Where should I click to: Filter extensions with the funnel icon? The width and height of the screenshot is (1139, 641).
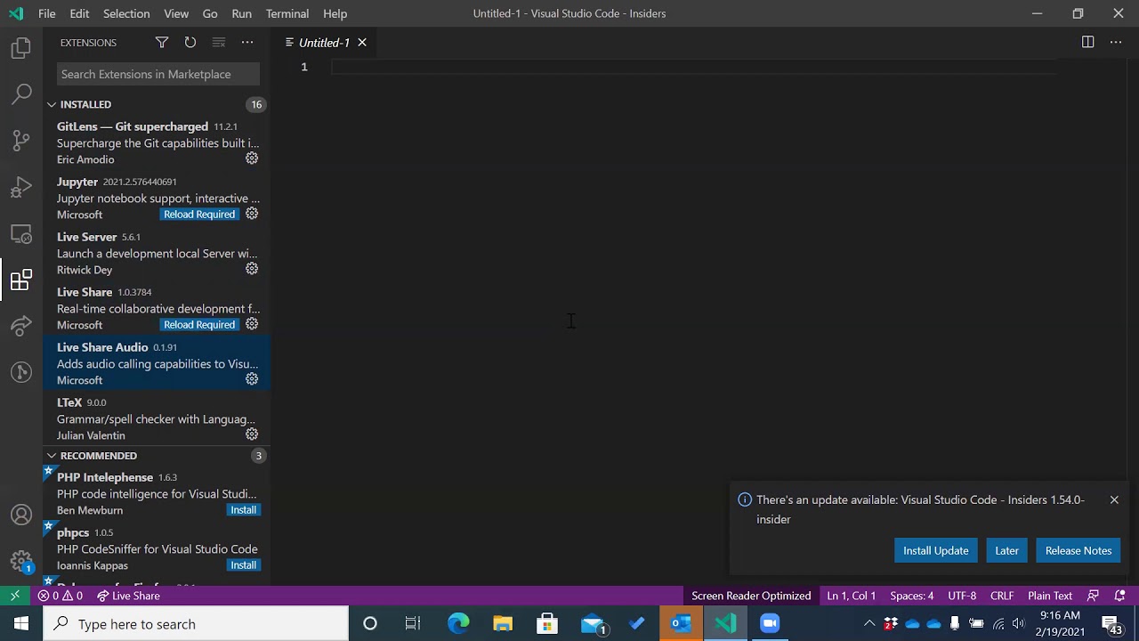(x=162, y=42)
